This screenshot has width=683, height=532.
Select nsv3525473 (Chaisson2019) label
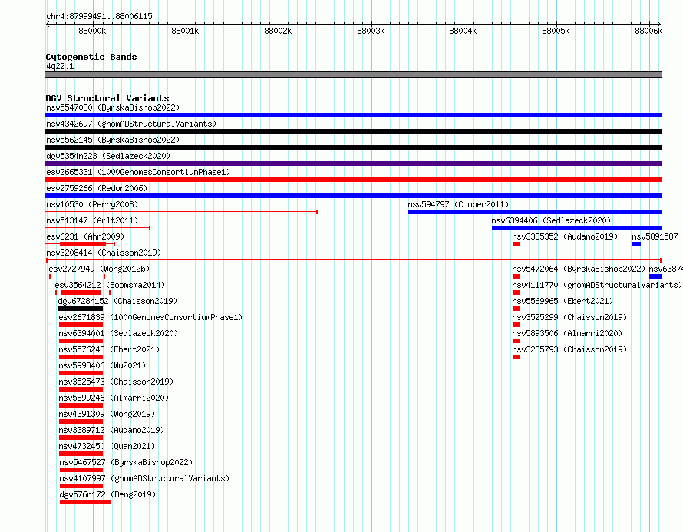pyautogui.click(x=117, y=382)
